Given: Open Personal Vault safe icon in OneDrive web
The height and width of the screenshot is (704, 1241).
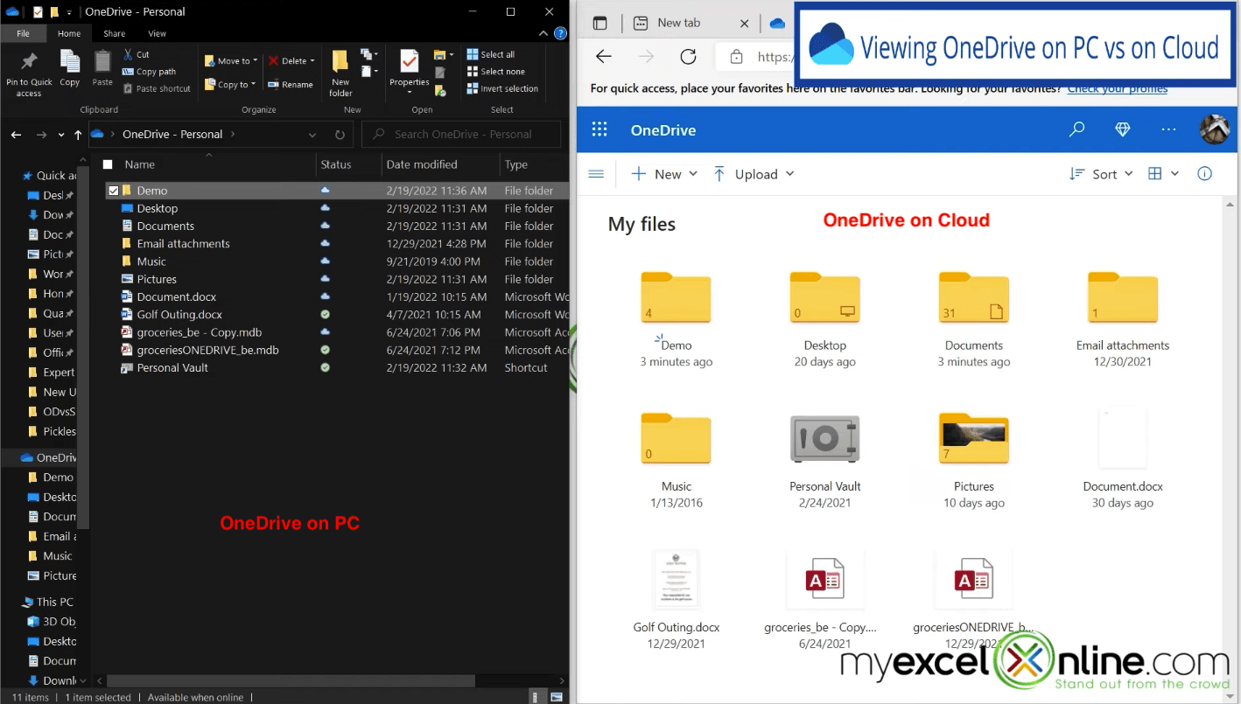Looking at the screenshot, I should click(824, 438).
